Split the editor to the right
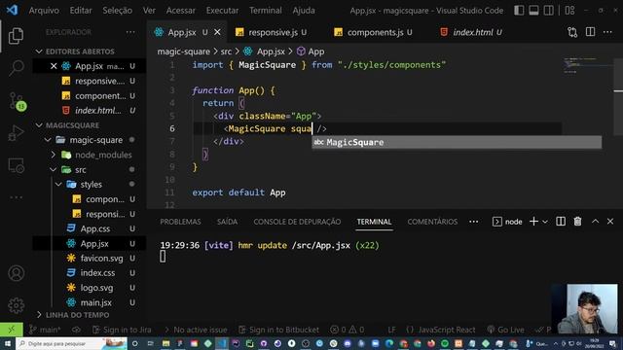The width and height of the screenshot is (623, 350). tap(590, 32)
